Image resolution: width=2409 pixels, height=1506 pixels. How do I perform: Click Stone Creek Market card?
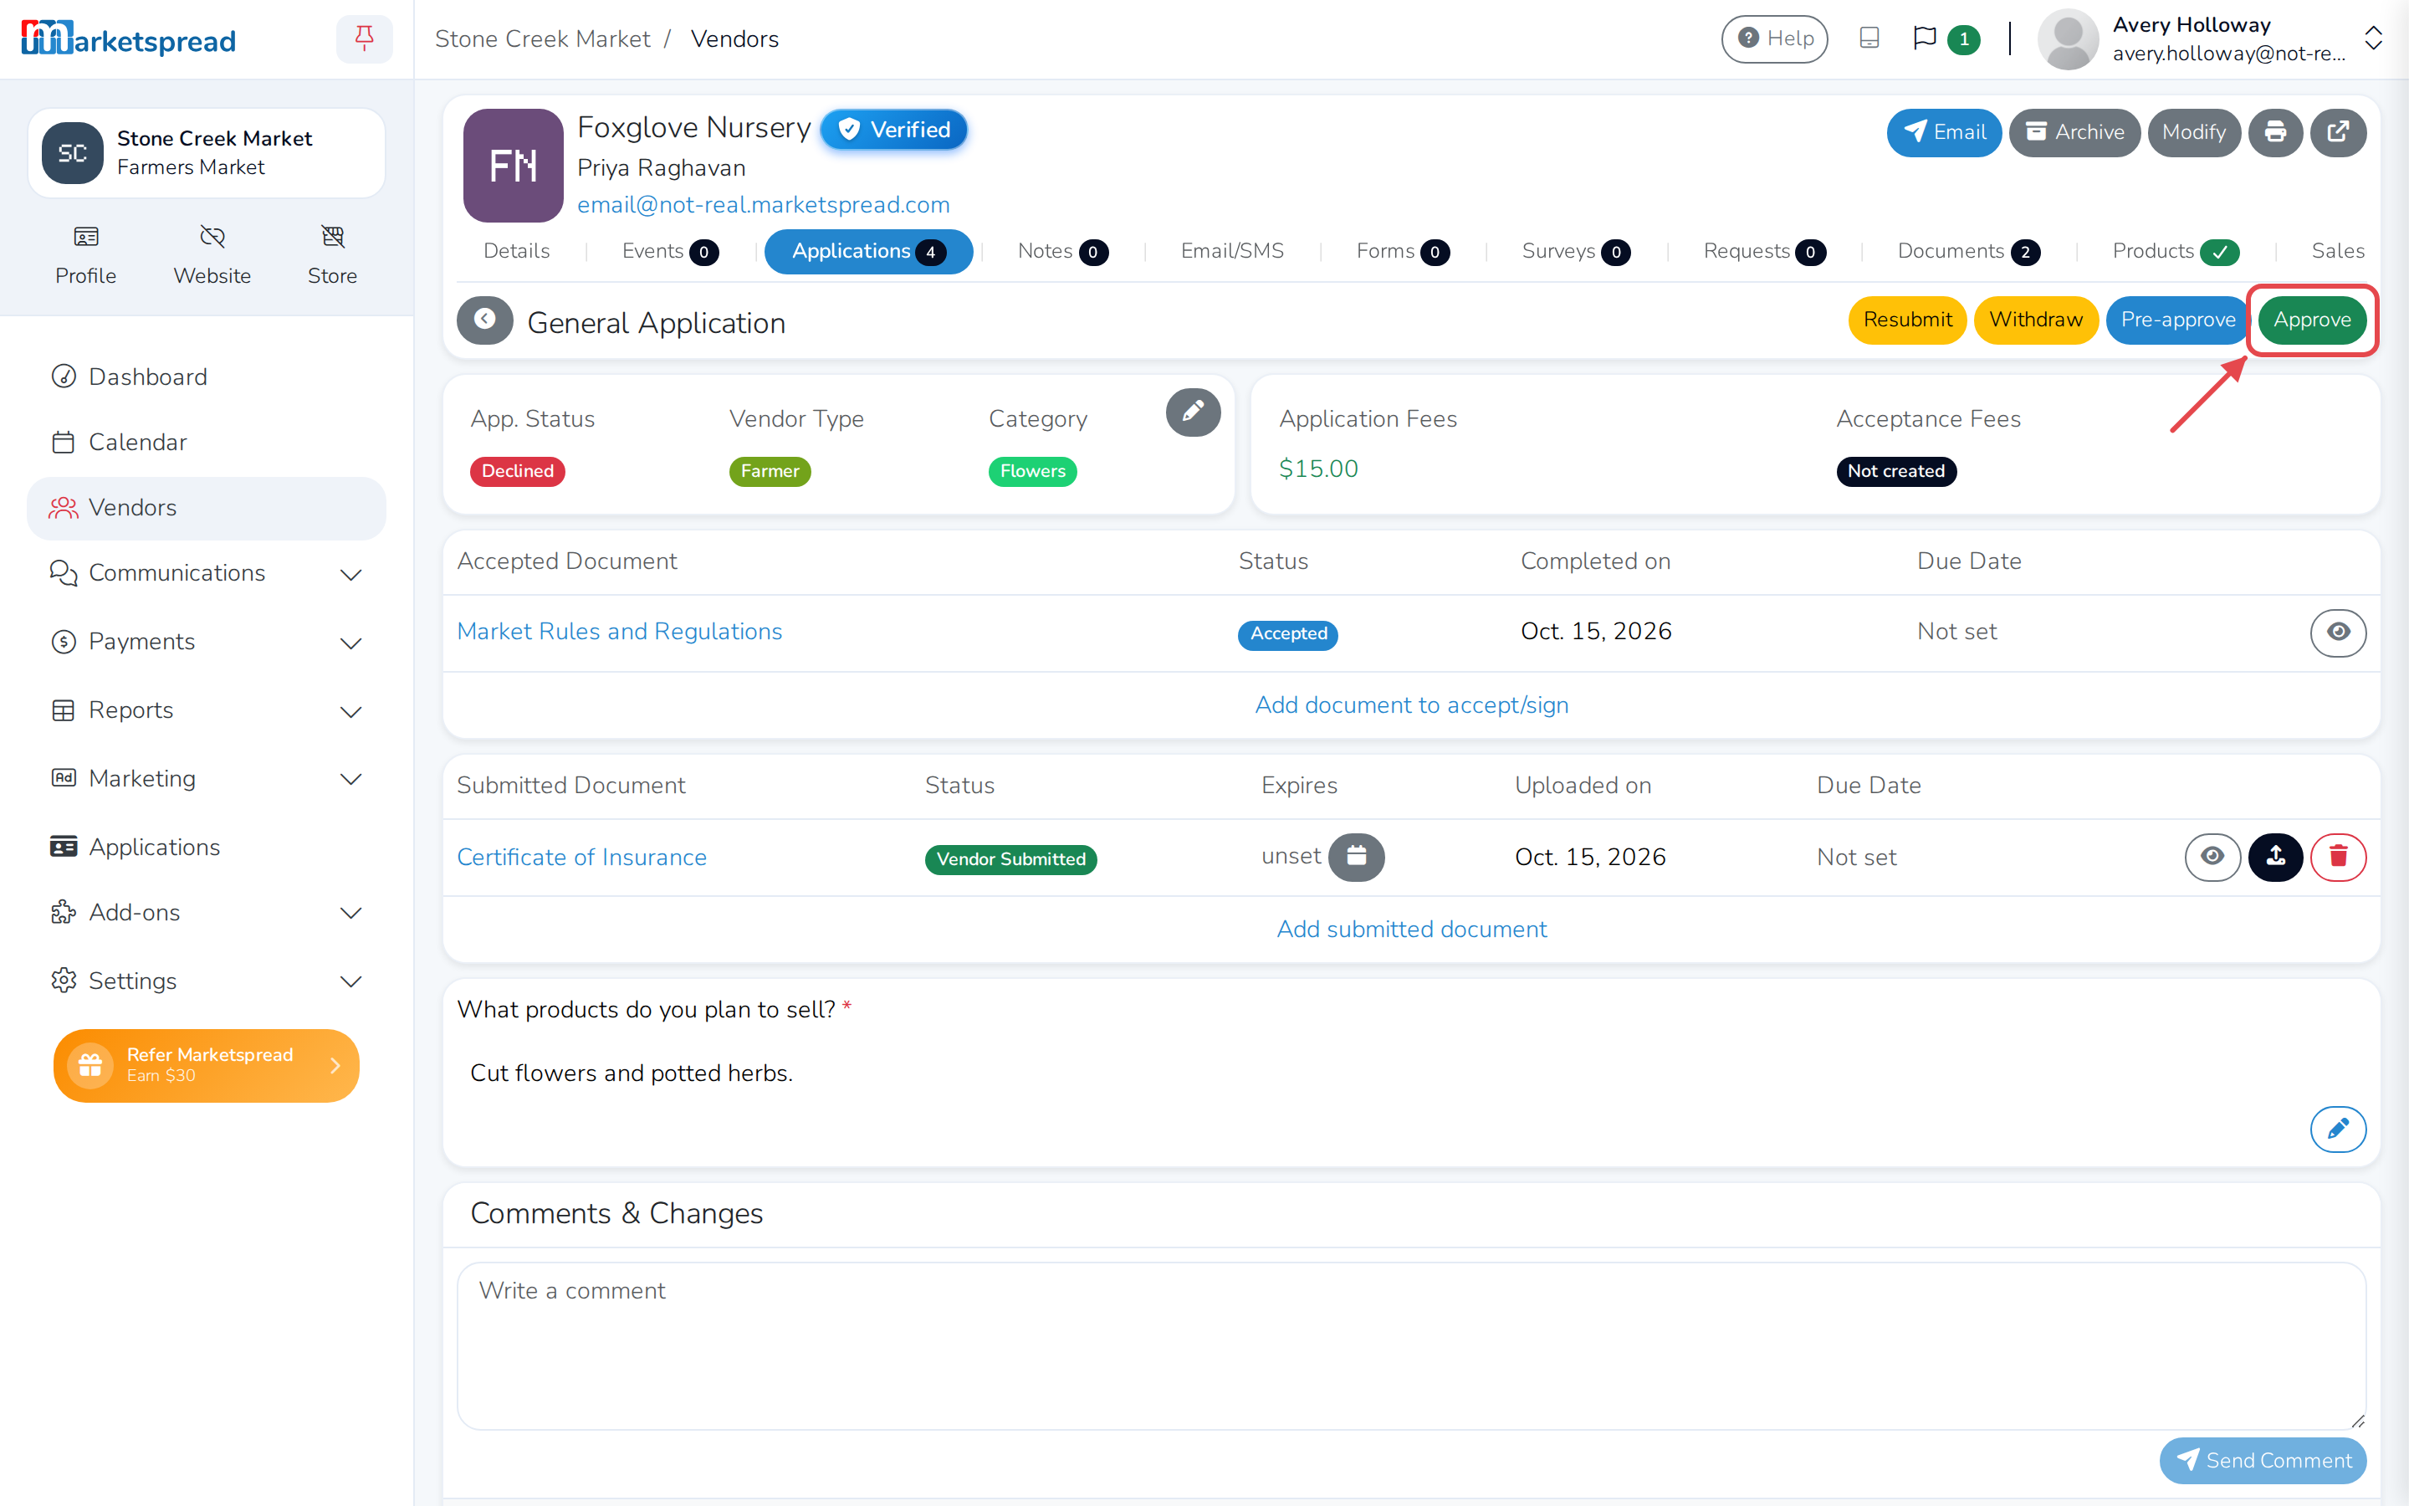pyautogui.click(x=206, y=153)
